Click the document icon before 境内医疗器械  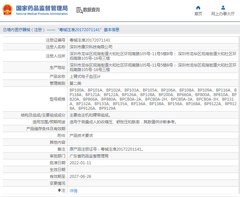[4, 30]
